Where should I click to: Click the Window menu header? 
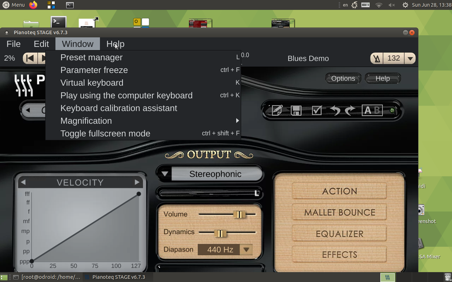click(78, 44)
